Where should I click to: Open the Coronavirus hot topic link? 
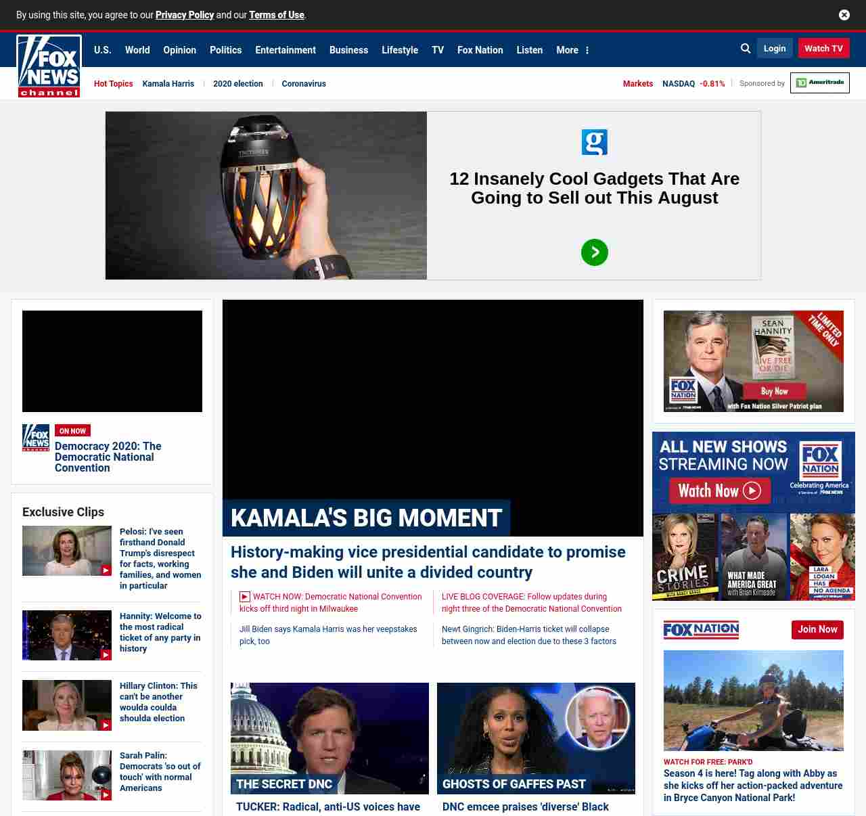304,84
